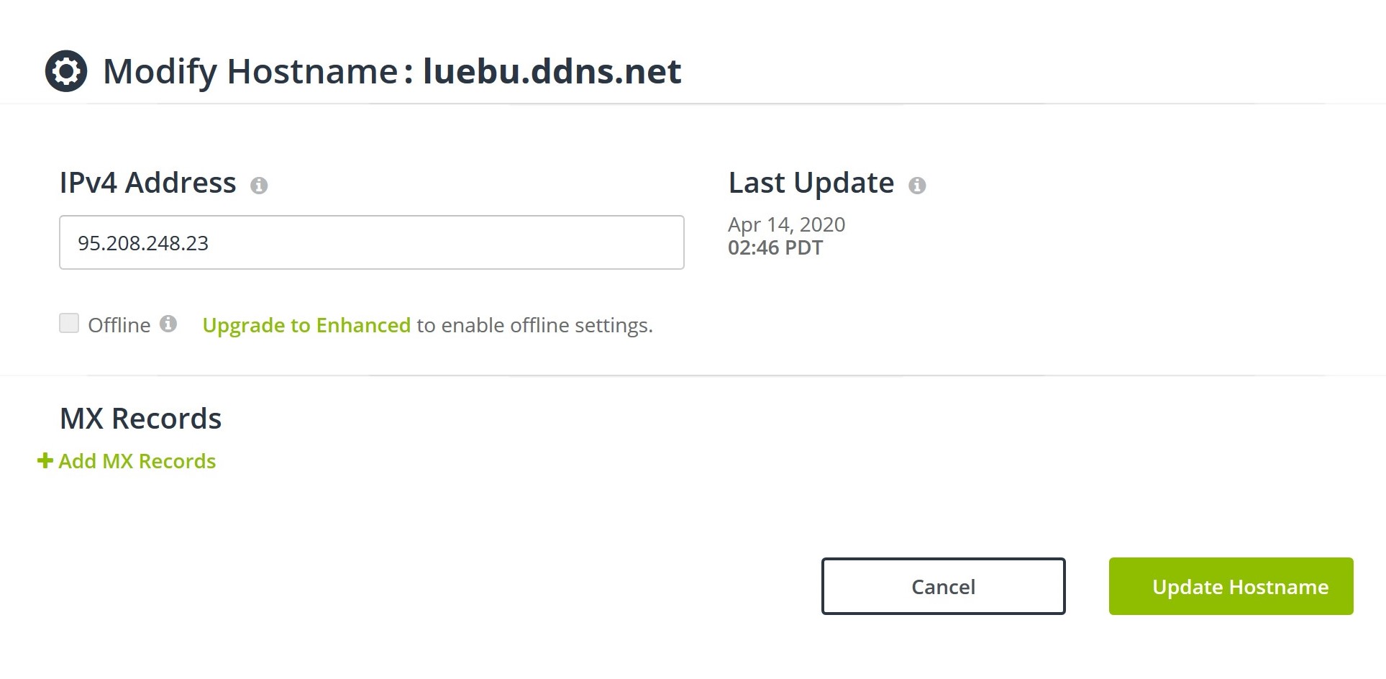
Task: Click the 02:46 PDT timestamp
Action: pyautogui.click(x=775, y=248)
